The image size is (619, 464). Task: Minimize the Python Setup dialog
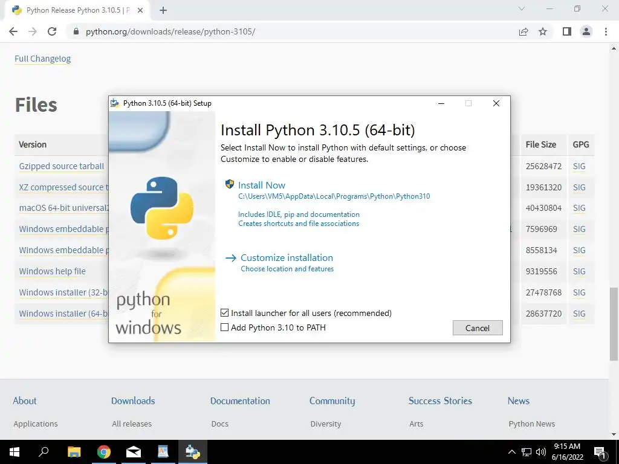click(x=441, y=103)
